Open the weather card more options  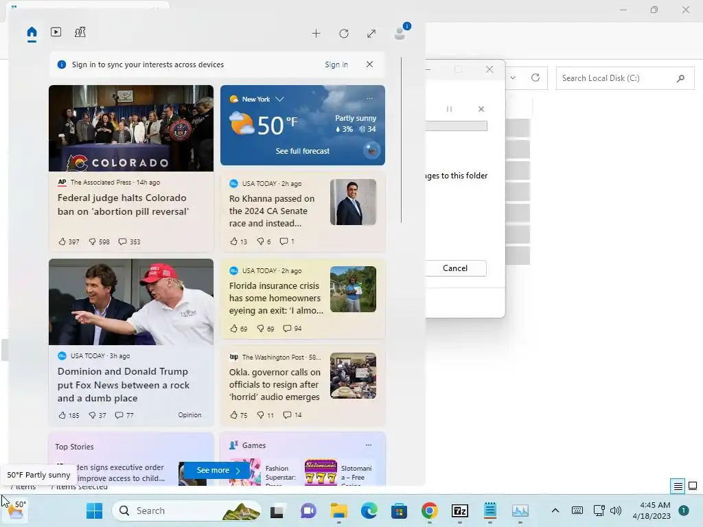[369, 98]
